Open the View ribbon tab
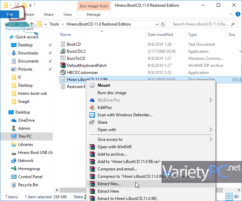This screenshot has height=201, width=242. click(x=67, y=14)
